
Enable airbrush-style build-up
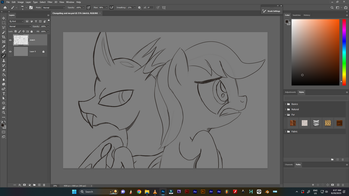pyautogui.click(x=112, y=8)
